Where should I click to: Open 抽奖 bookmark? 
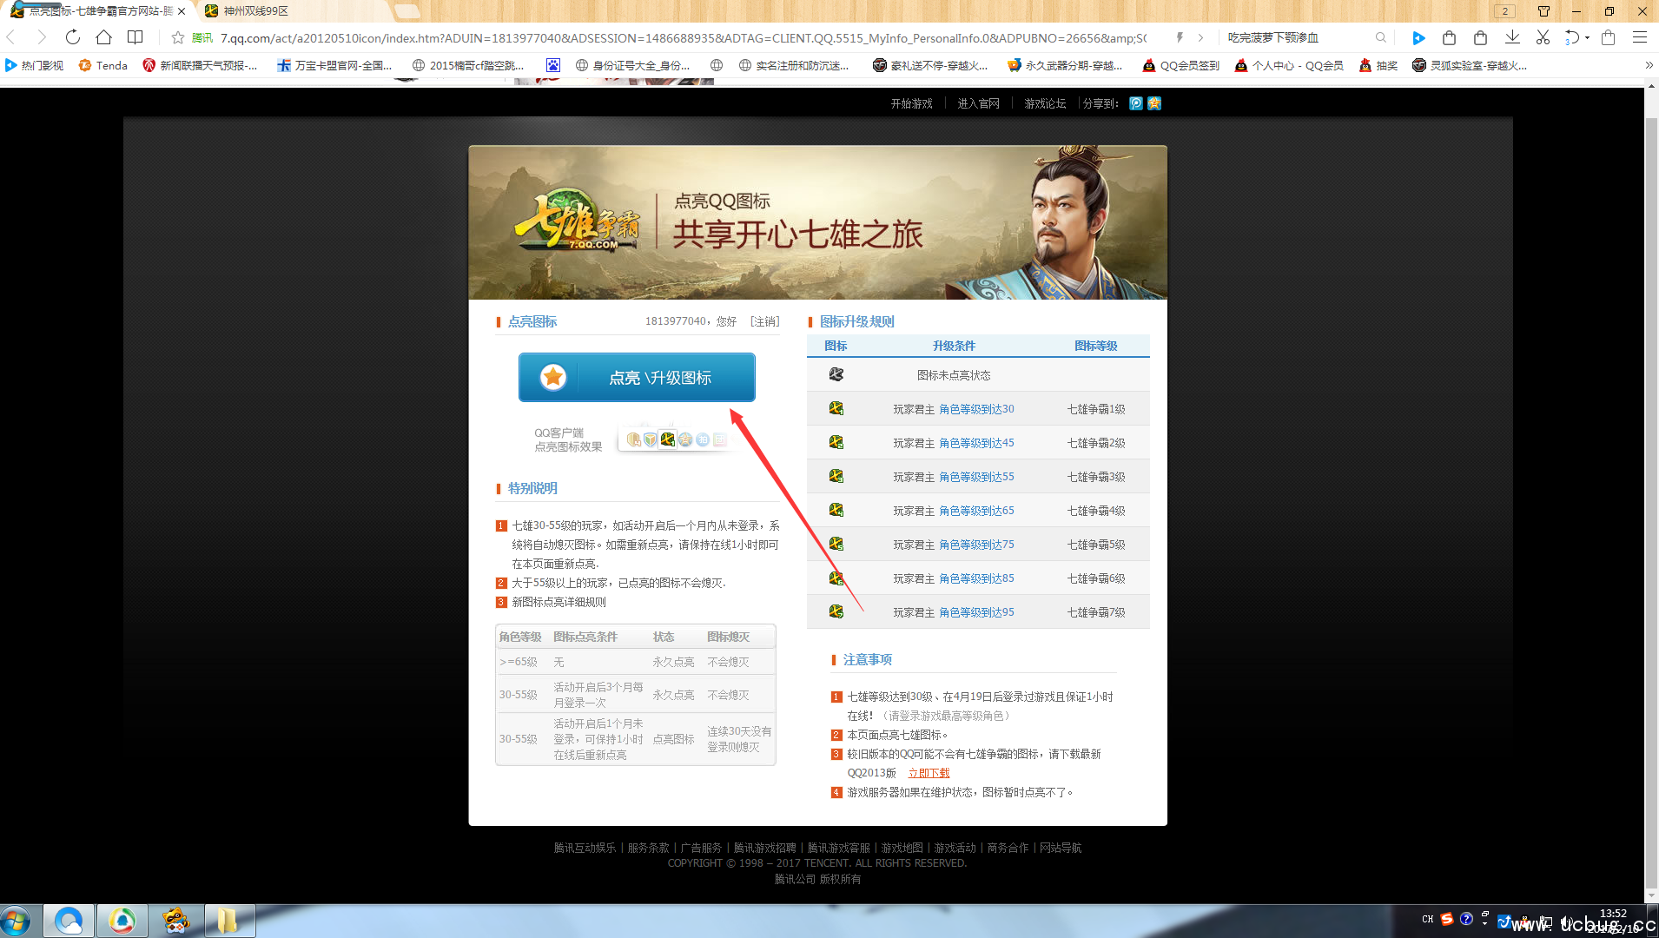click(1378, 65)
